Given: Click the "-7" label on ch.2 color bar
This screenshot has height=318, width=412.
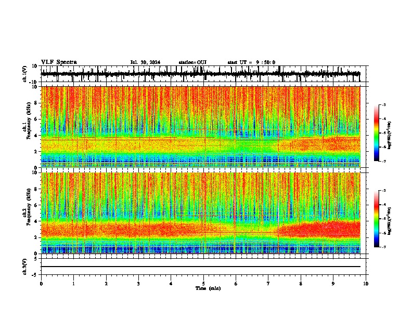Looking at the screenshot, I should 383,247.
